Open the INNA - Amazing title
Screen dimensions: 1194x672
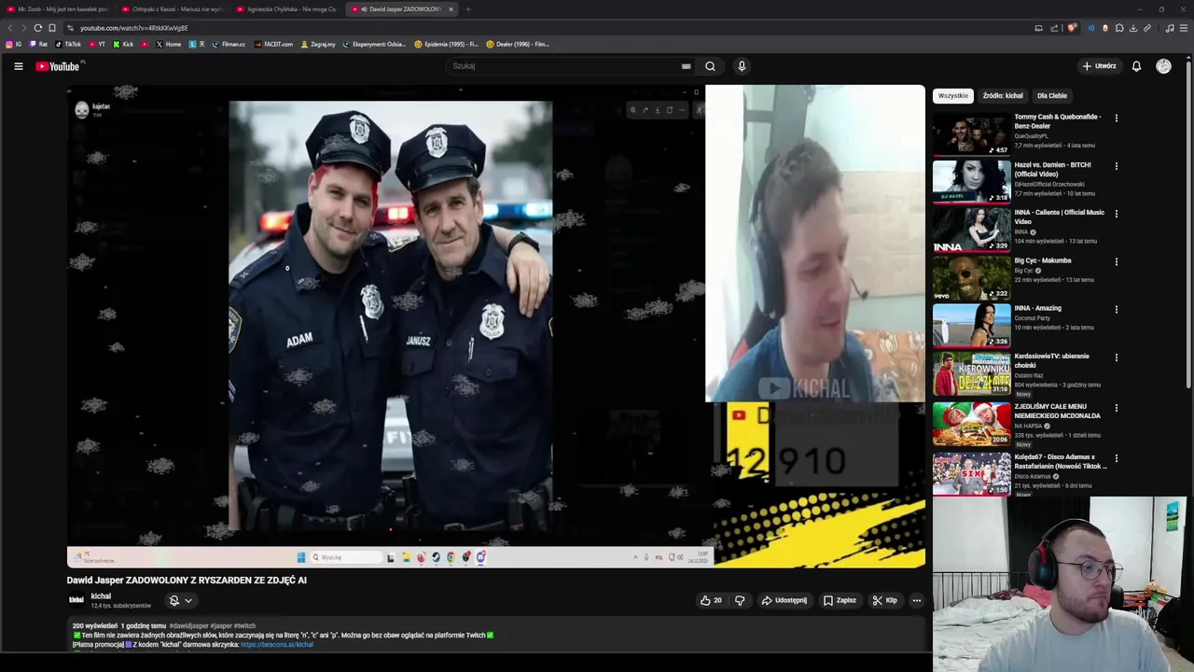pos(1037,308)
